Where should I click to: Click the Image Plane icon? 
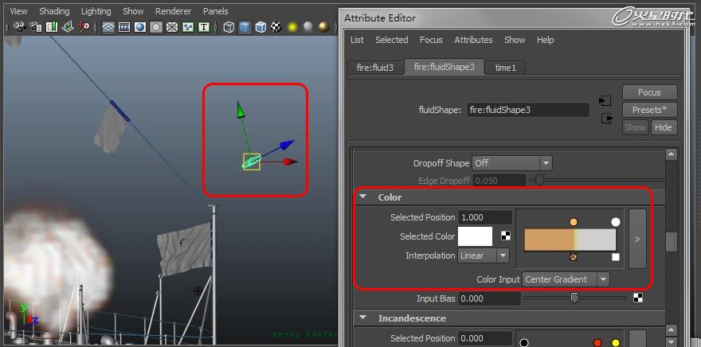68,27
